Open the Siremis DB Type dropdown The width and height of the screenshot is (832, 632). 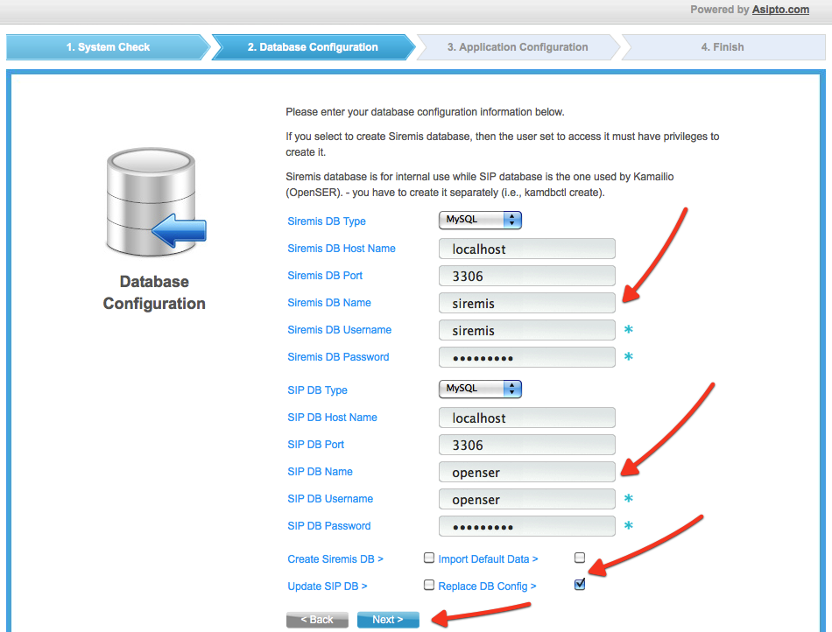[x=480, y=220]
